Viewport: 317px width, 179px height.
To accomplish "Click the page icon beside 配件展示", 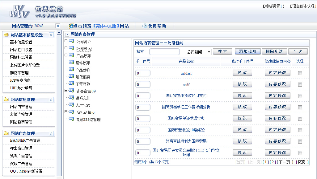I will (x=71, y=63).
